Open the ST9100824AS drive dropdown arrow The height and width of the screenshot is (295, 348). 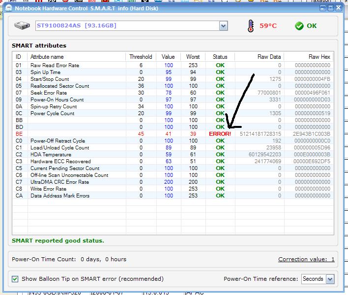tap(223, 26)
